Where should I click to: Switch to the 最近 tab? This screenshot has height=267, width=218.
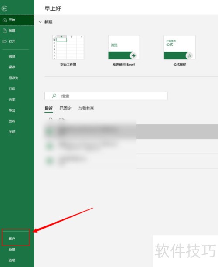(49, 108)
